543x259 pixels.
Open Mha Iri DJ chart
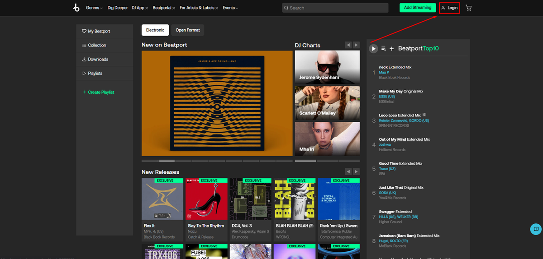pyautogui.click(x=327, y=139)
